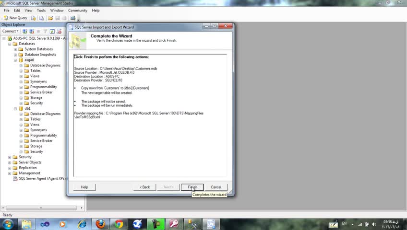
Task: Click Finish to complete the wizard
Action: tap(192, 187)
